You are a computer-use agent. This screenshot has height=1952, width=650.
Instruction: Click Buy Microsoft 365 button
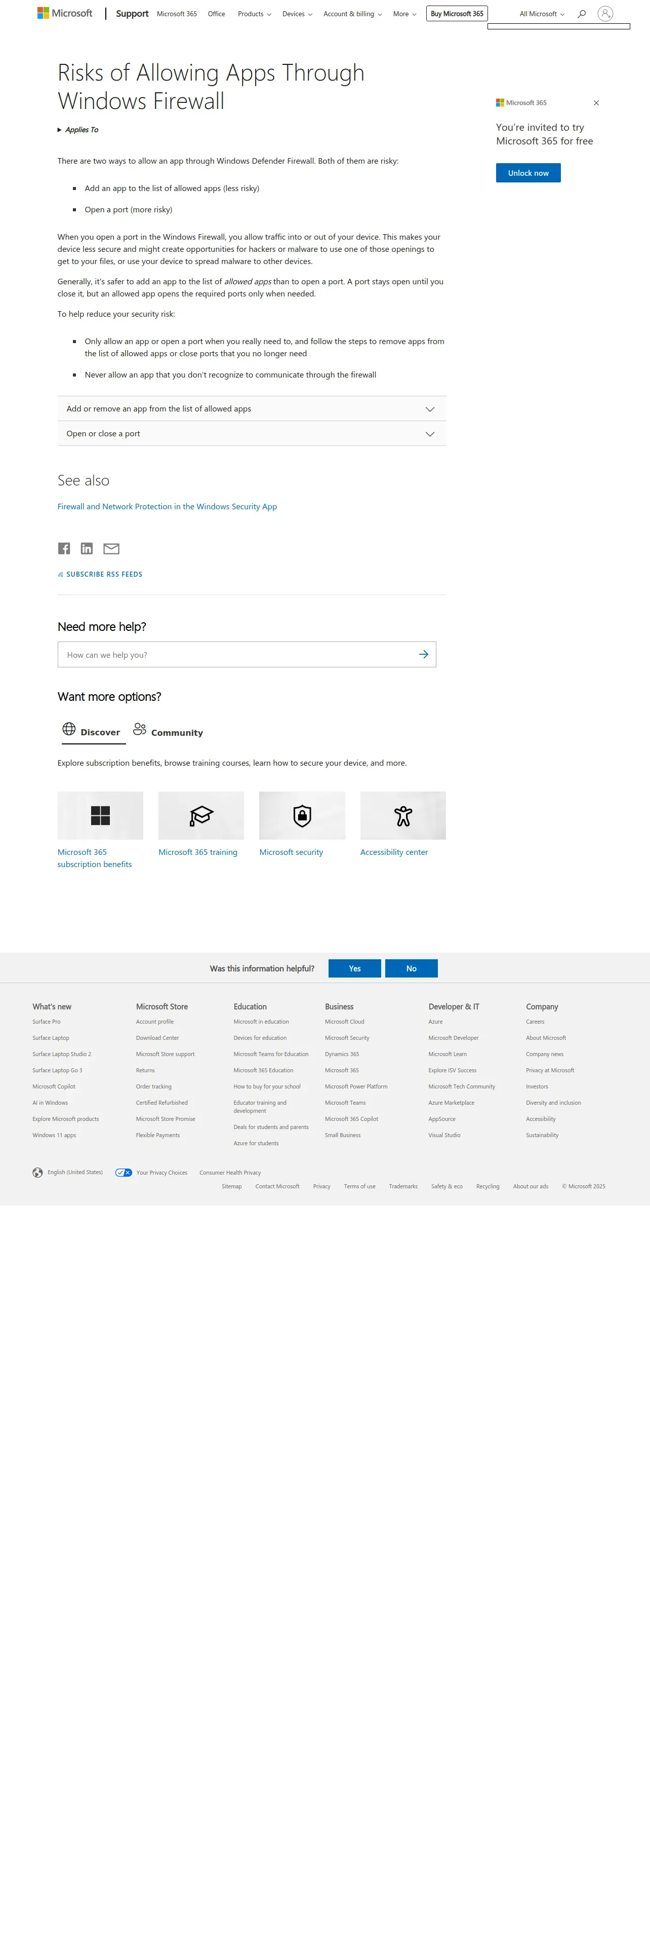(x=457, y=14)
